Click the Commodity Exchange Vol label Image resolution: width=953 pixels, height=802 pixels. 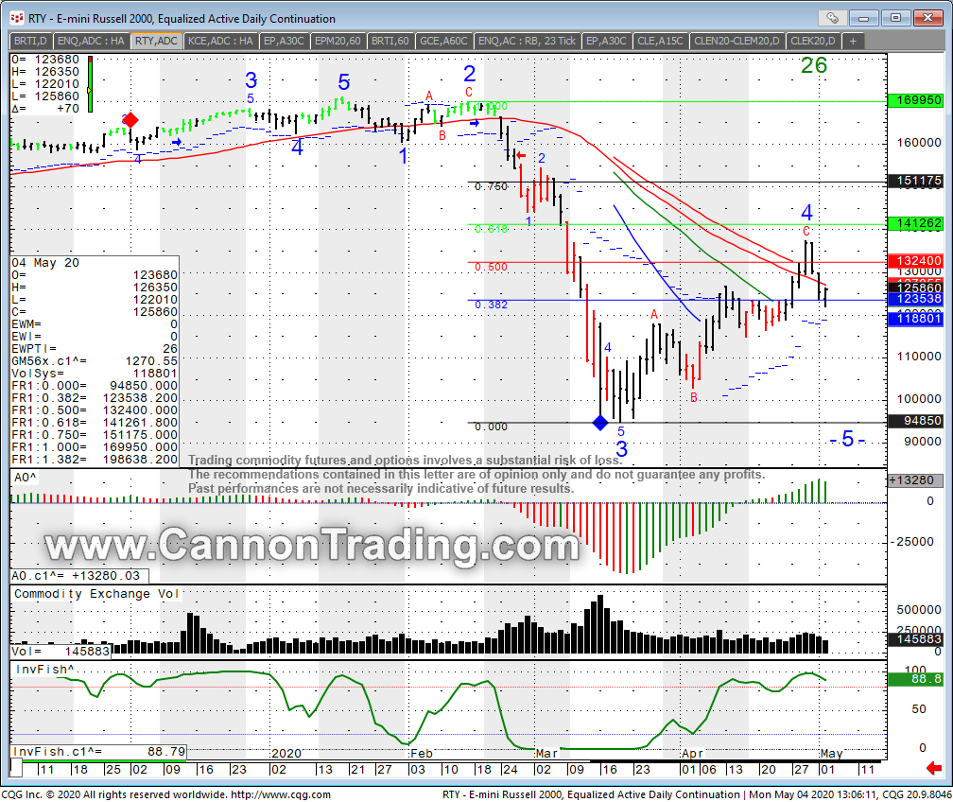95,594
